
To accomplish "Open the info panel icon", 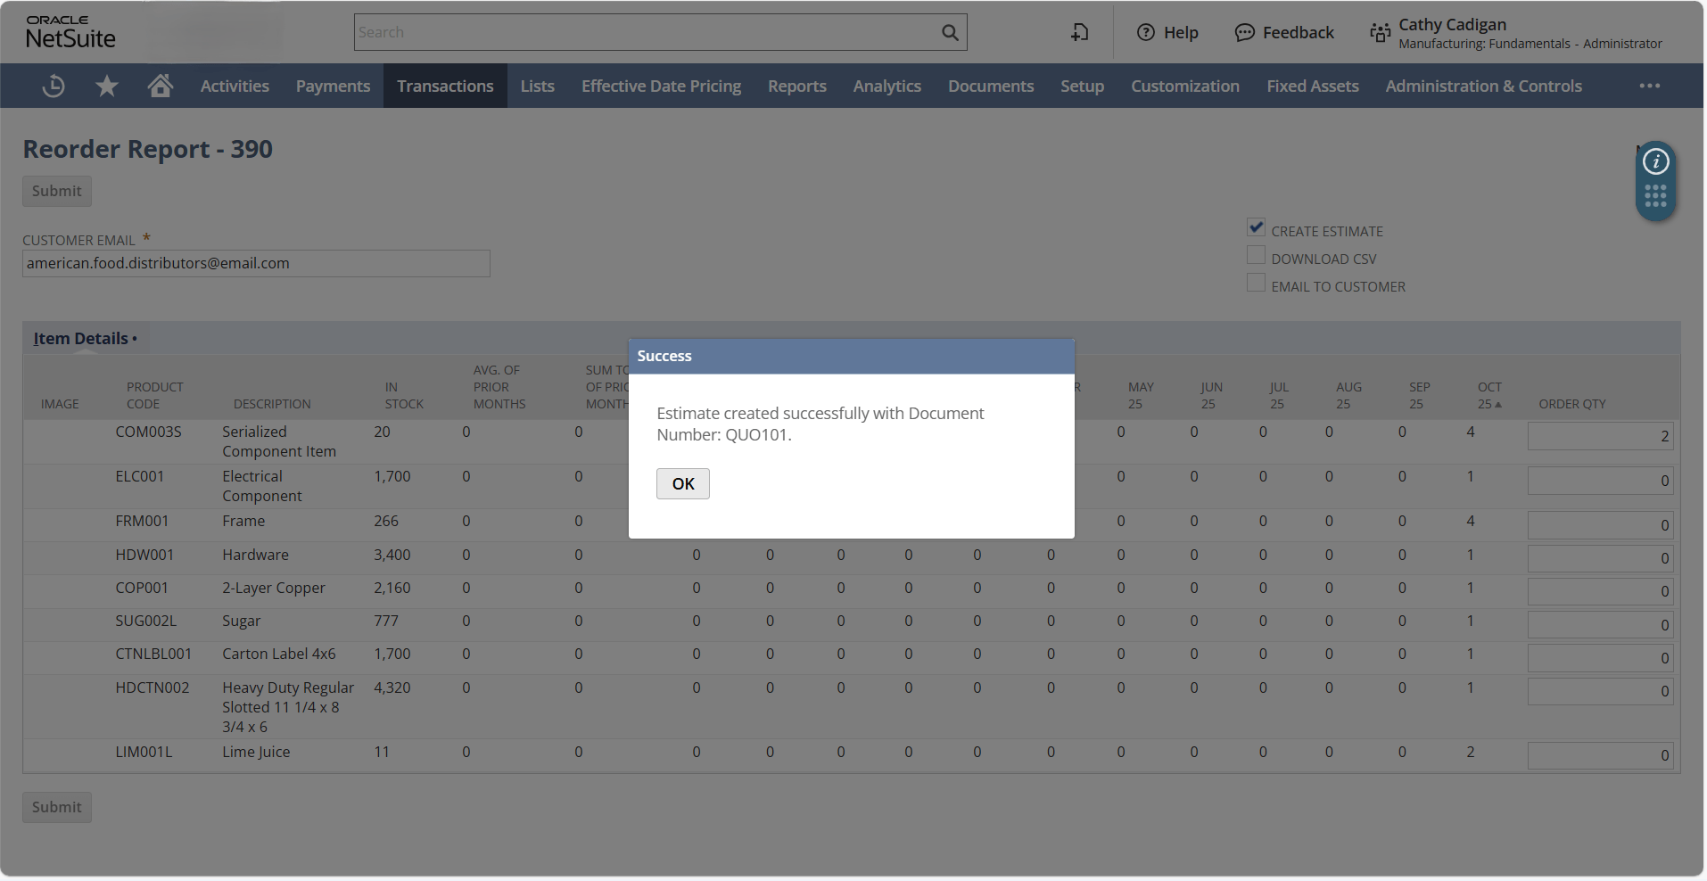I will pos(1655,161).
